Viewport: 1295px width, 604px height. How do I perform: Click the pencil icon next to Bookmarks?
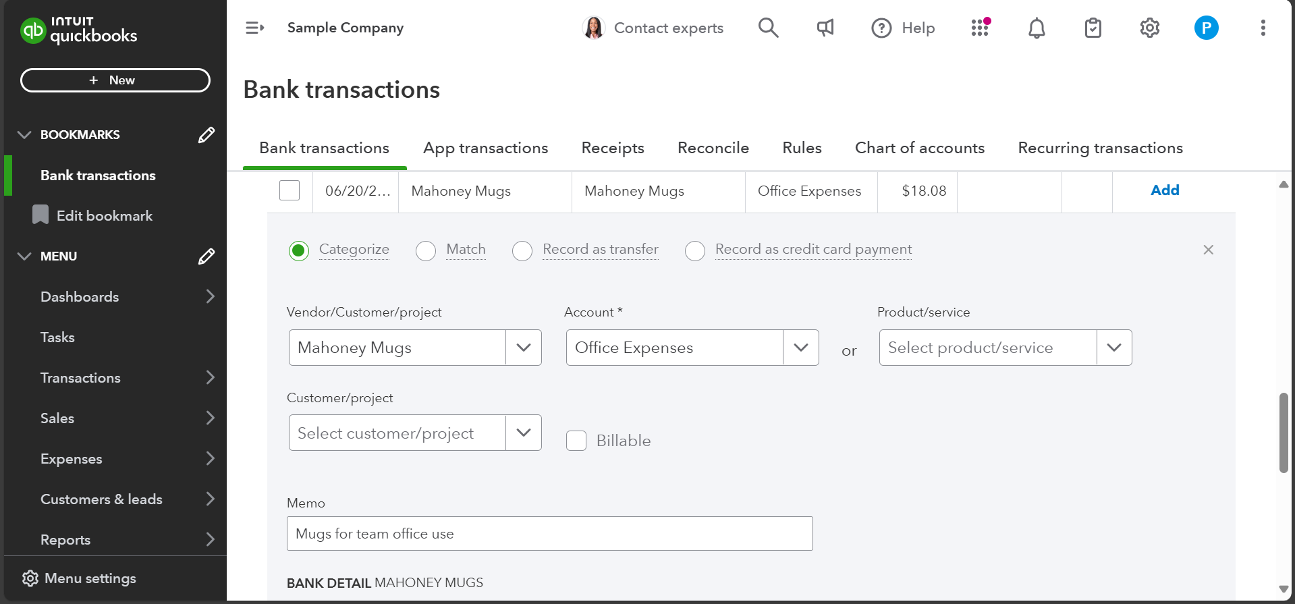206,135
